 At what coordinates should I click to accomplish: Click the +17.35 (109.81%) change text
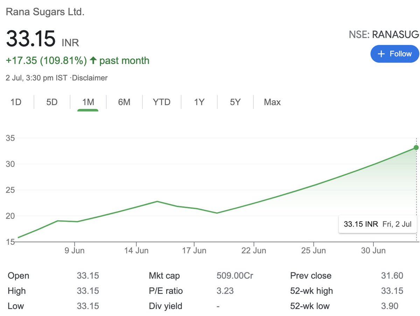tap(46, 61)
